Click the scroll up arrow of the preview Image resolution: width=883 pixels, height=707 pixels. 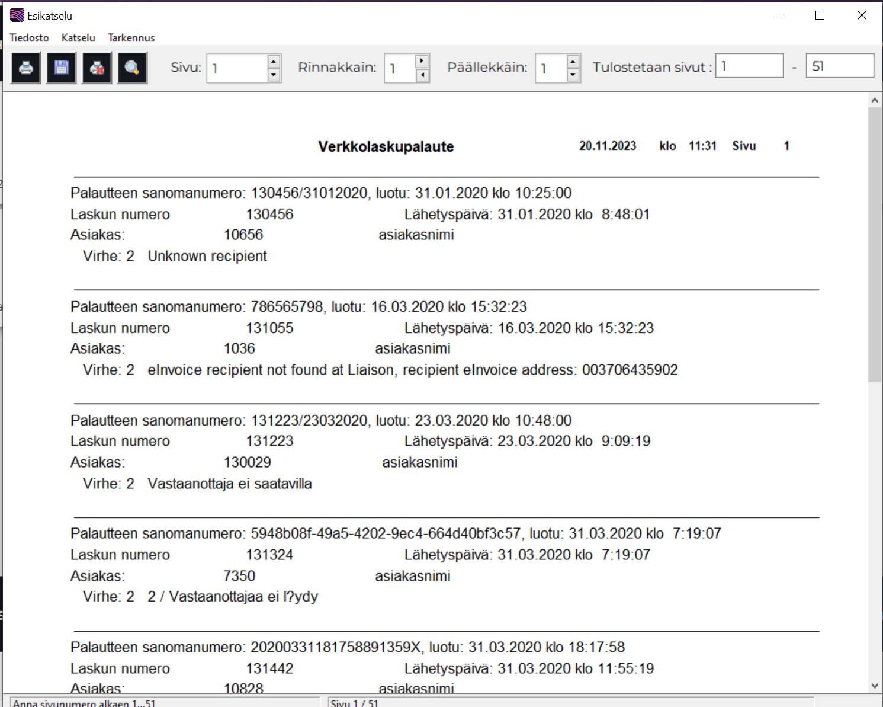875,100
